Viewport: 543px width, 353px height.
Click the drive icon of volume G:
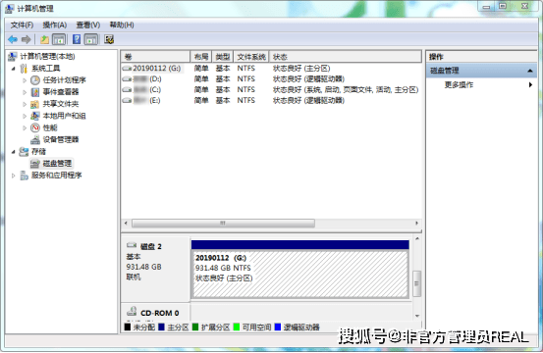[x=127, y=69]
